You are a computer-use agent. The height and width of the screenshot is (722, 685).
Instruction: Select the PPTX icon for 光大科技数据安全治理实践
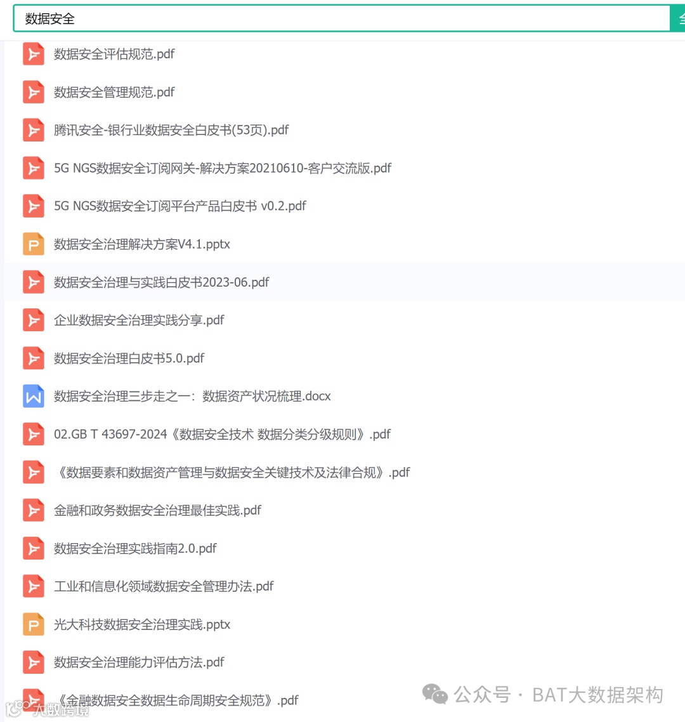[34, 624]
